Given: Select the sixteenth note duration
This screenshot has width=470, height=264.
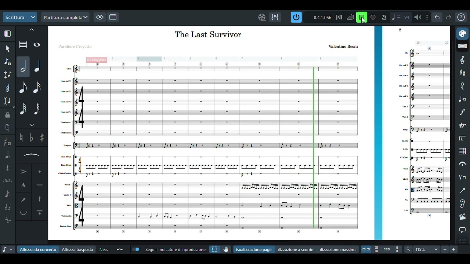Looking at the screenshot, I should click(x=37, y=88).
